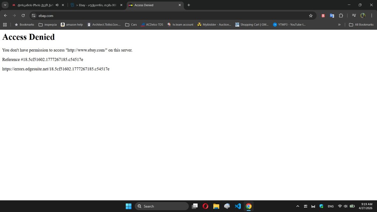This screenshot has width=377, height=212.
Task: Minimize the Chrome window
Action: (349, 5)
